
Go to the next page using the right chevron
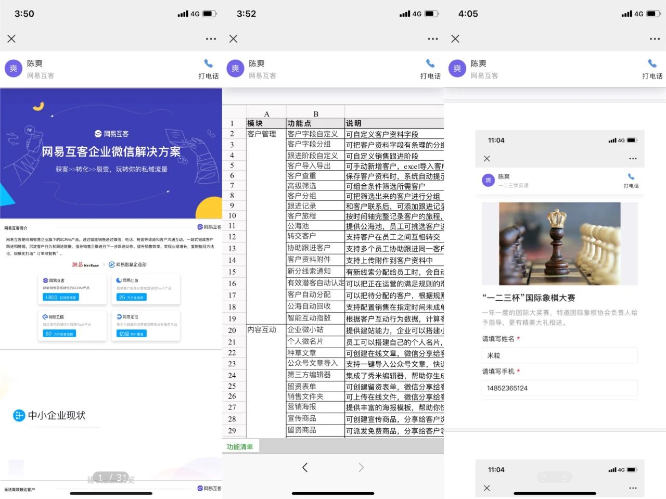click(x=361, y=467)
